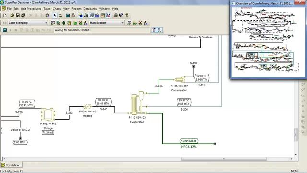Click first section icon after Corn Steeping dropdown
Image resolution: width=307 pixels, height=173 pixels.
pos(53,23)
